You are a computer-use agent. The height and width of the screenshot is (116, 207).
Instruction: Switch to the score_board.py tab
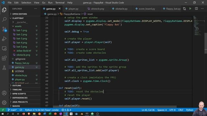tap(147, 9)
